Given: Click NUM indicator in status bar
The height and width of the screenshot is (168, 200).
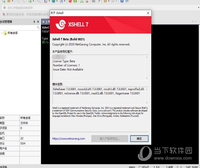Looking at the screenshot, I should point(195,167).
